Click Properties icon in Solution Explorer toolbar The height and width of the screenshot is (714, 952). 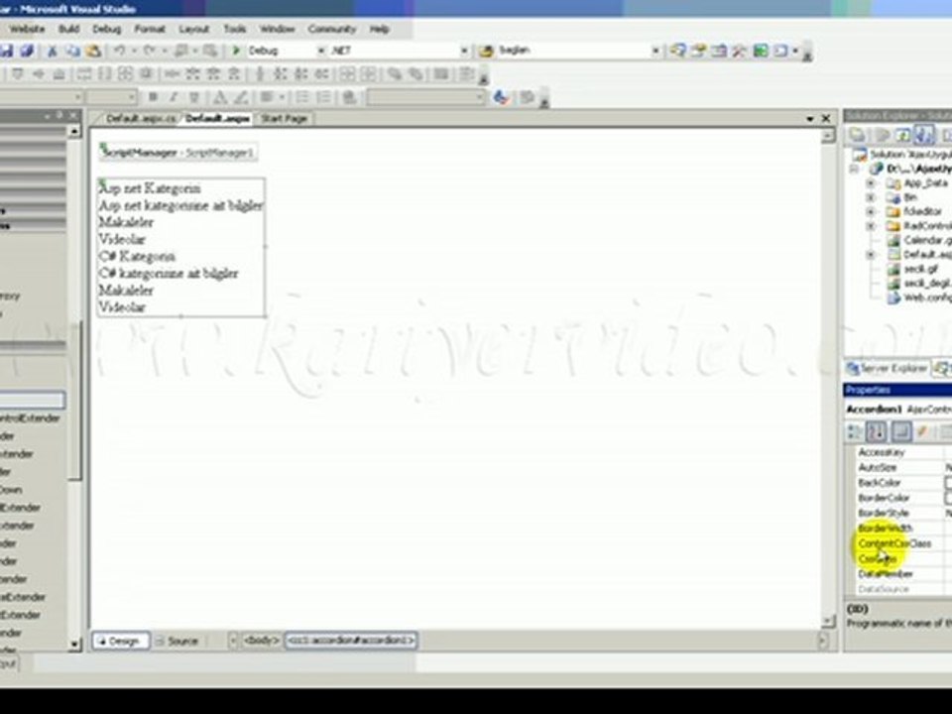point(857,136)
